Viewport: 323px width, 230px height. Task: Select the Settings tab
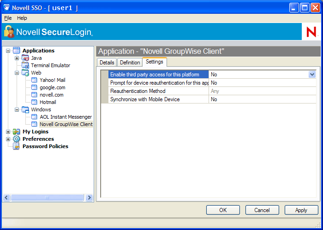coord(155,62)
